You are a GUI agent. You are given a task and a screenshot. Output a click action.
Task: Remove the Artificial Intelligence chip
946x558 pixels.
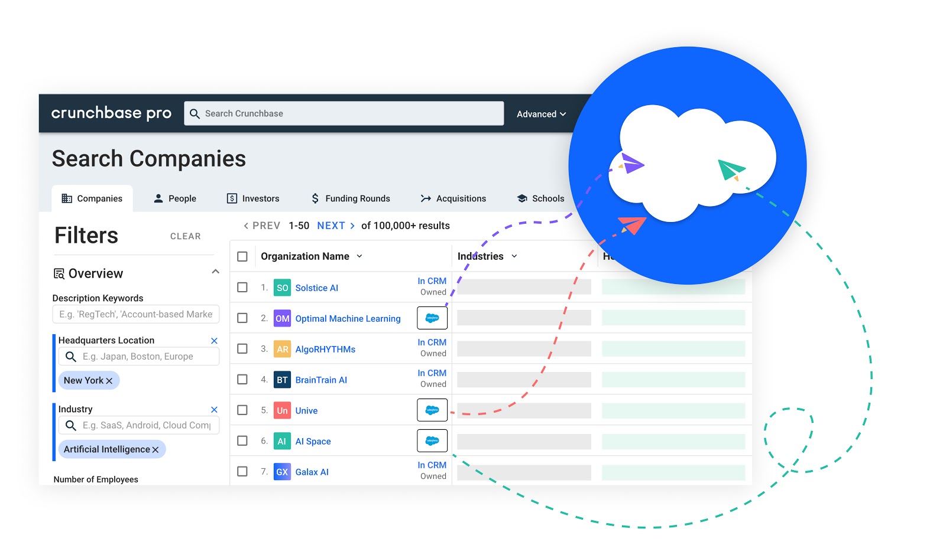pyautogui.click(x=155, y=450)
